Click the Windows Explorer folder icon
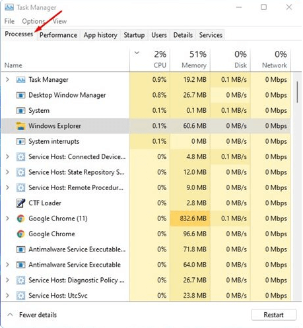303x328 pixels. [20, 126]
